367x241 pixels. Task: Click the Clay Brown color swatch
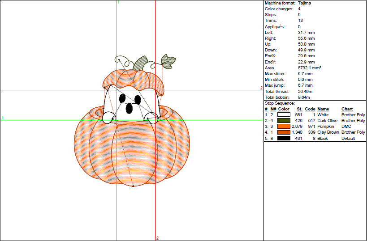[x=284, y=132]
